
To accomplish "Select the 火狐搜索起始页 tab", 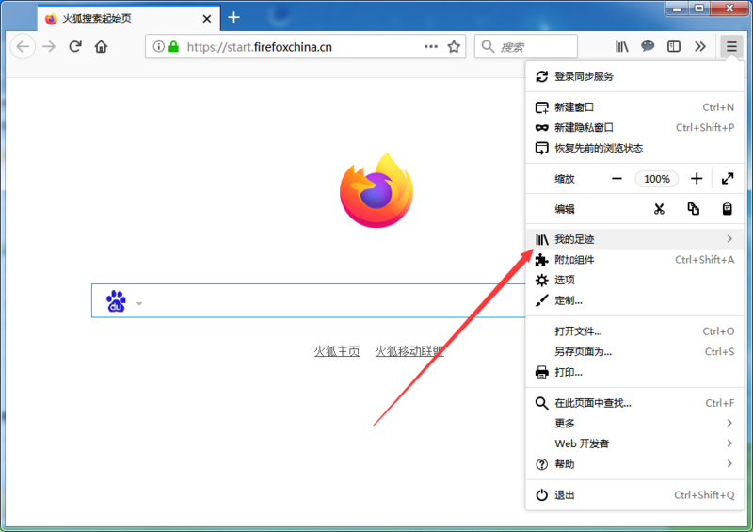I will (x=129, y=19).
